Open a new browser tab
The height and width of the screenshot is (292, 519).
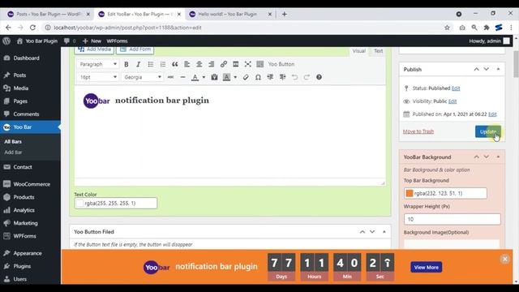point(285,15)
